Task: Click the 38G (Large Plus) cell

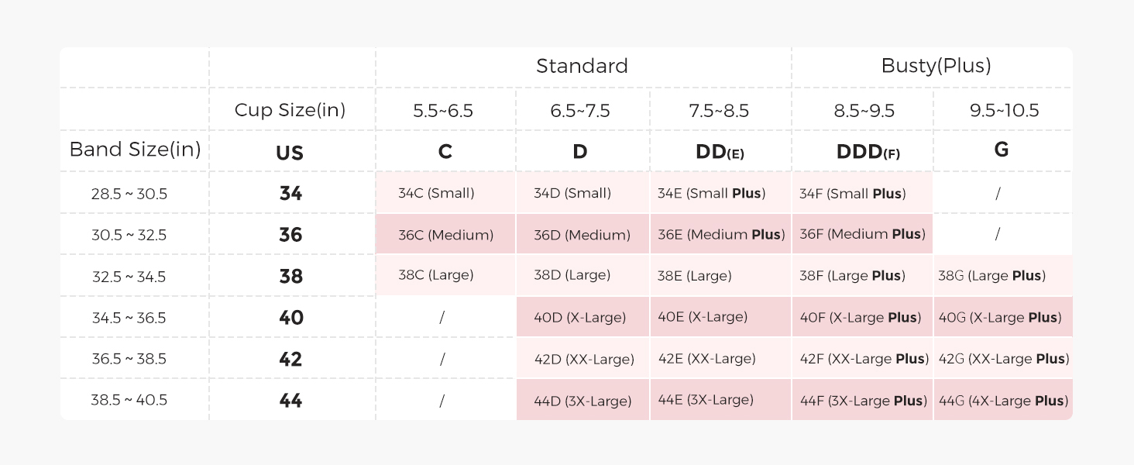Action: click(991, 276)
